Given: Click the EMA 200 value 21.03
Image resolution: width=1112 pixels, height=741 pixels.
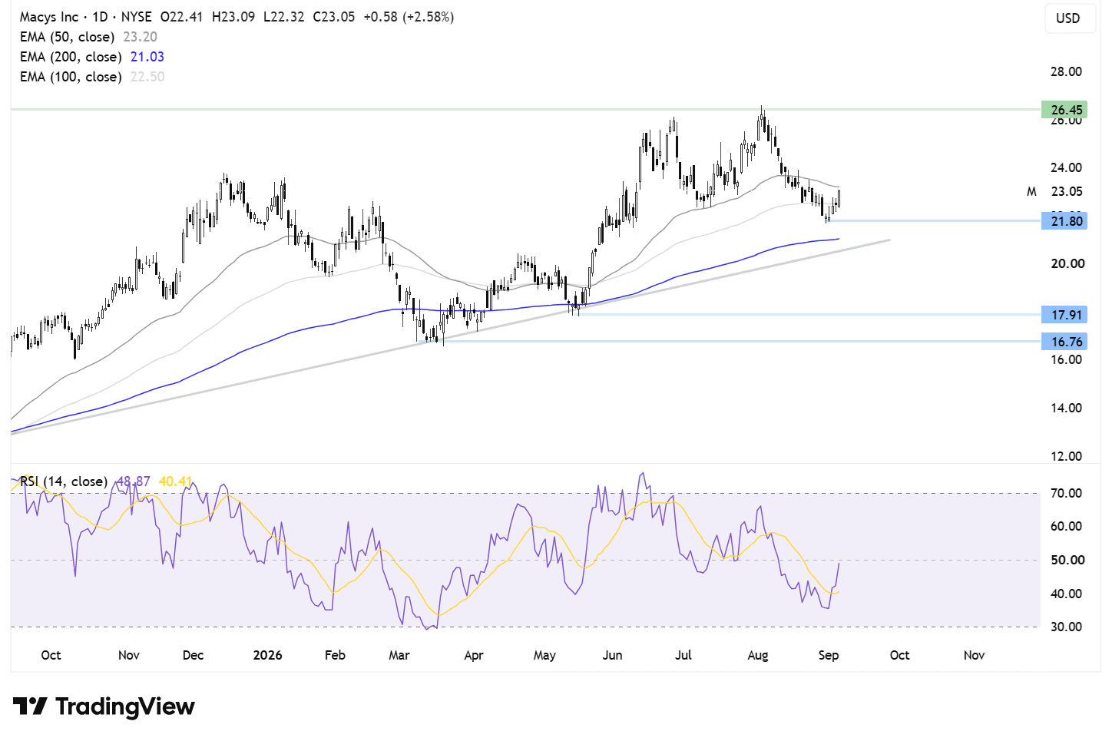Looking at the screenshot, I should (147, 57).
